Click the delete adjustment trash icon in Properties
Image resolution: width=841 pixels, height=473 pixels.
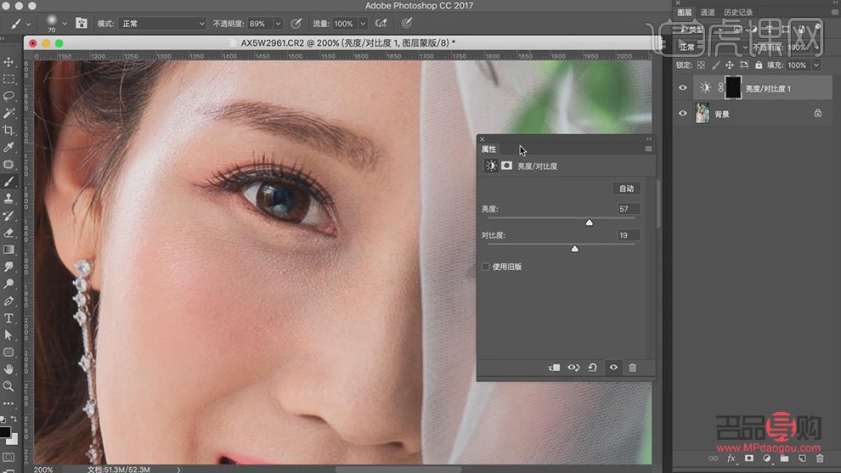pos(632,368)
